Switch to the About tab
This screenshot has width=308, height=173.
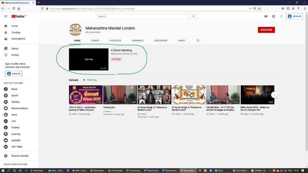tap(182, 41)
